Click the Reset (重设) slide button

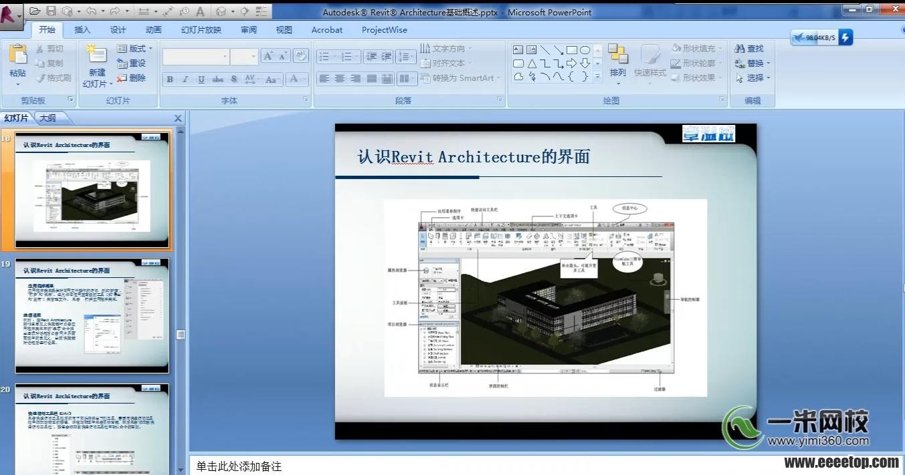pyautogui.click(x=131, y=63)
